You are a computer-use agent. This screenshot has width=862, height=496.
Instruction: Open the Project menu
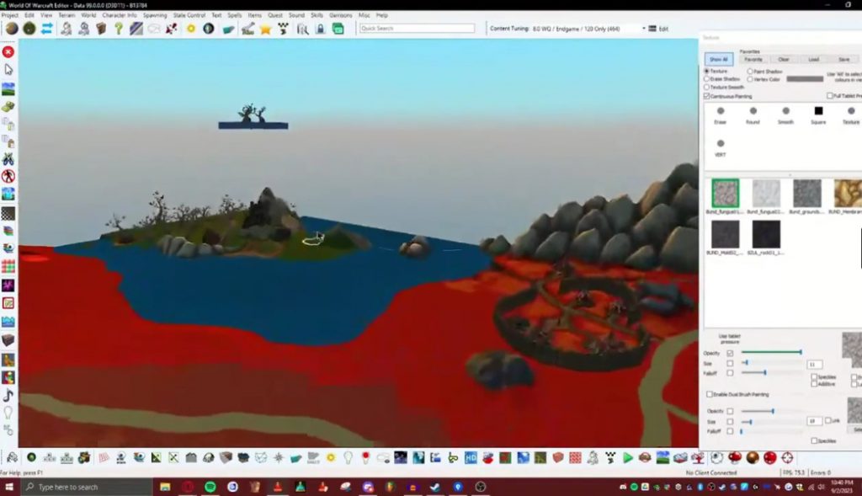click(9, 15)
